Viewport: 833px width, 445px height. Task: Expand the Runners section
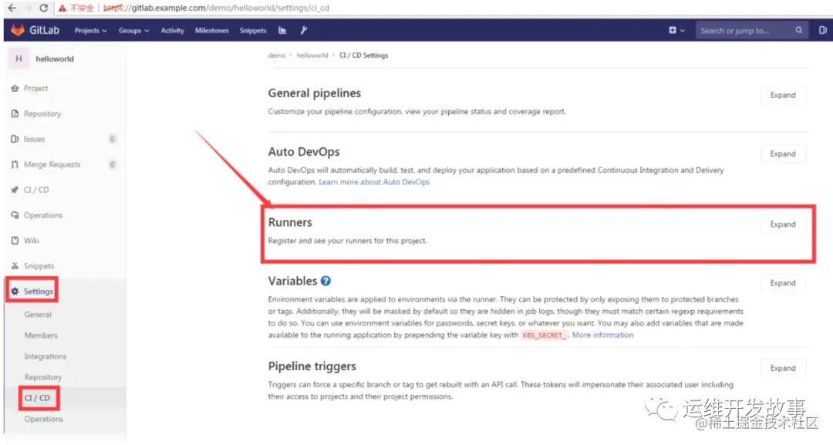[x=783, y=224]
